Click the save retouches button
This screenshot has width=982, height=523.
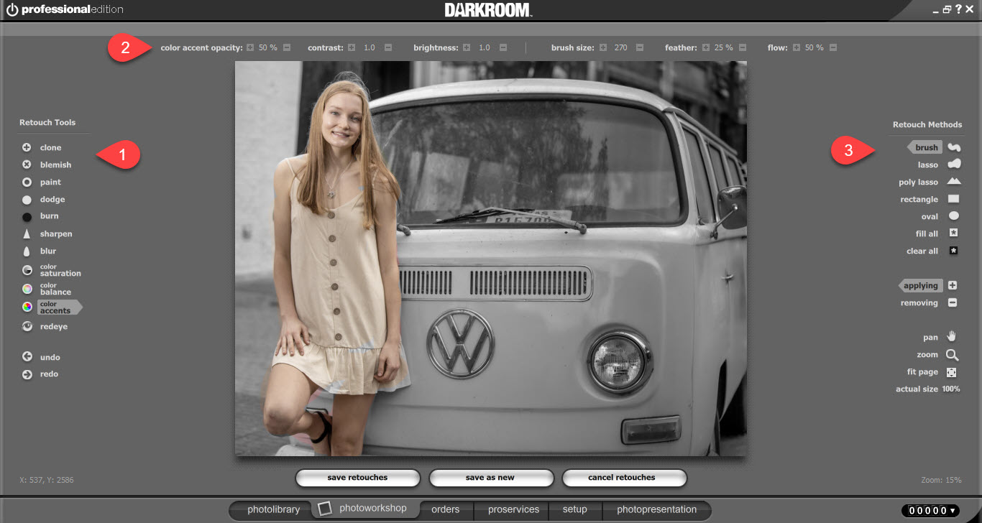pyautogui.click(x=357, y=478)
